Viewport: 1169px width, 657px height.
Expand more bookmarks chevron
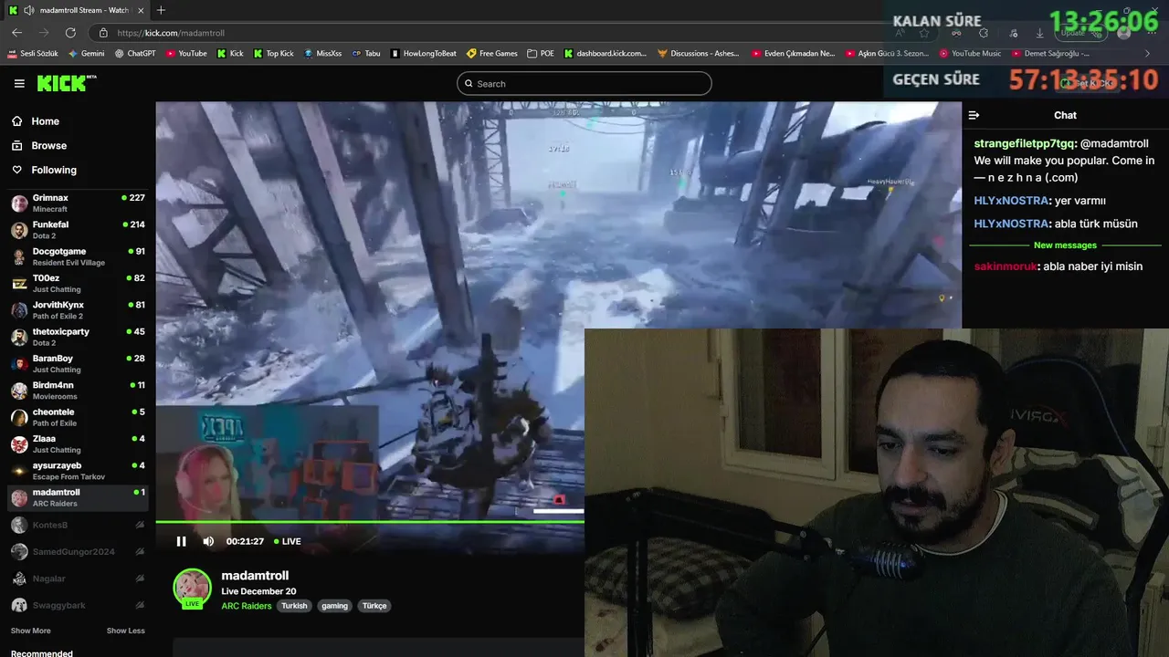coord(1147,54)
